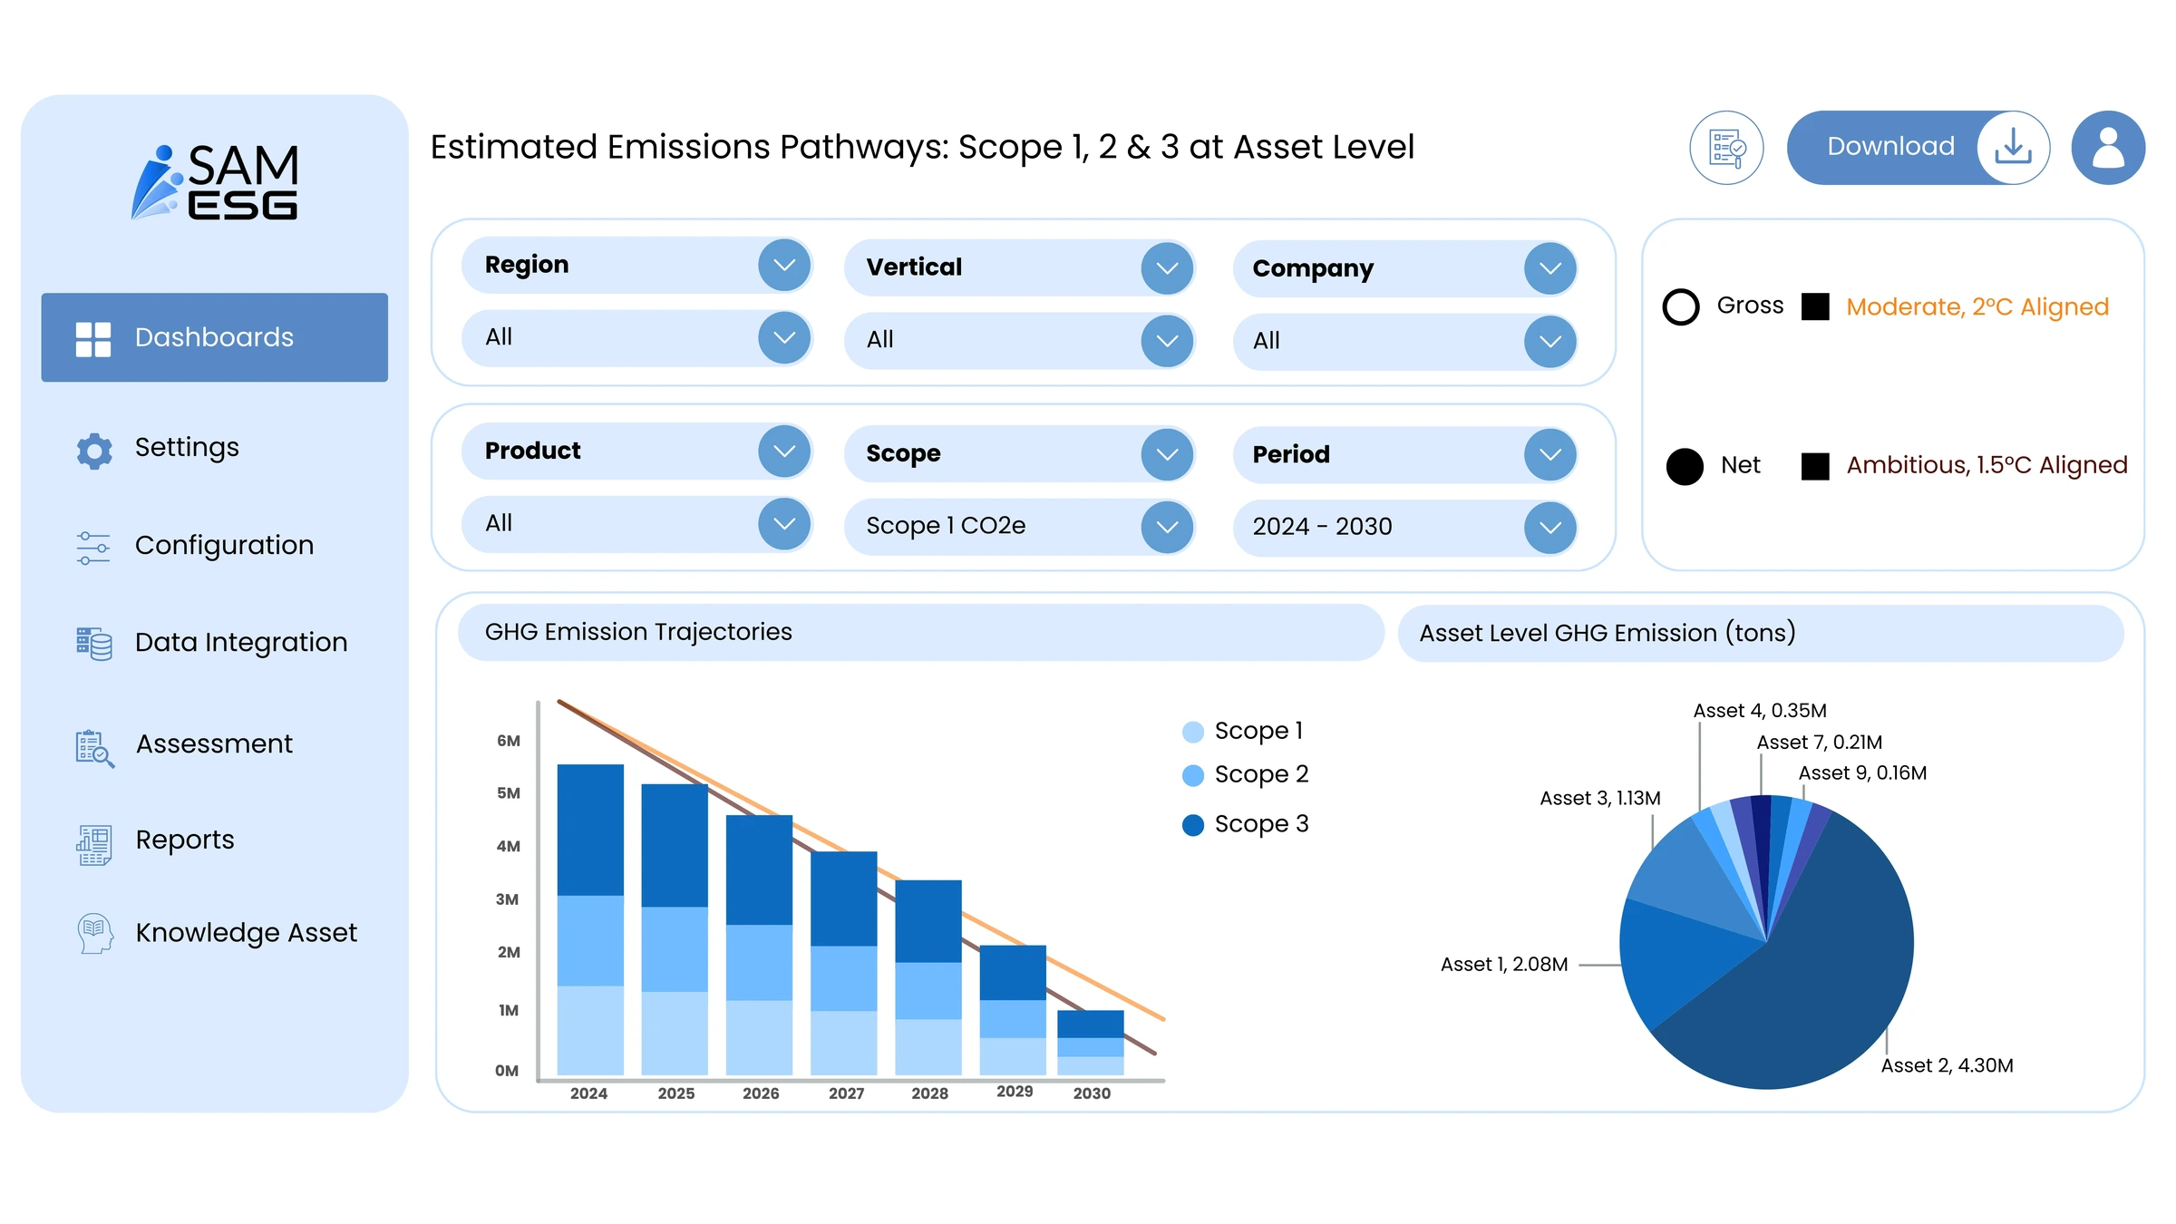2176x1224 pixels.
Task: Click the Scope 3 legend color dot
Action: point(1193,825)
